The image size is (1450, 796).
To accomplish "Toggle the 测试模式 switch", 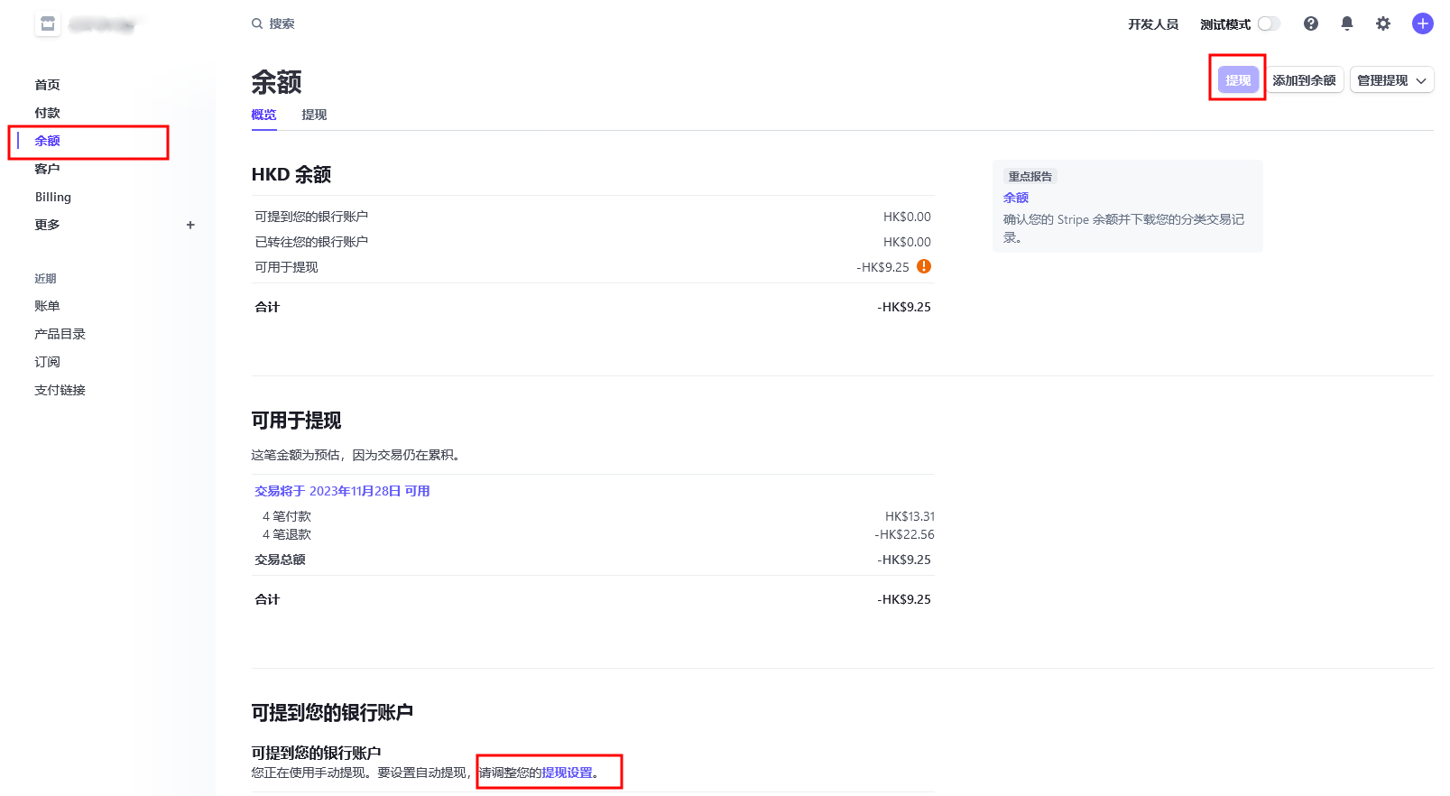I will pos(1269,23).
